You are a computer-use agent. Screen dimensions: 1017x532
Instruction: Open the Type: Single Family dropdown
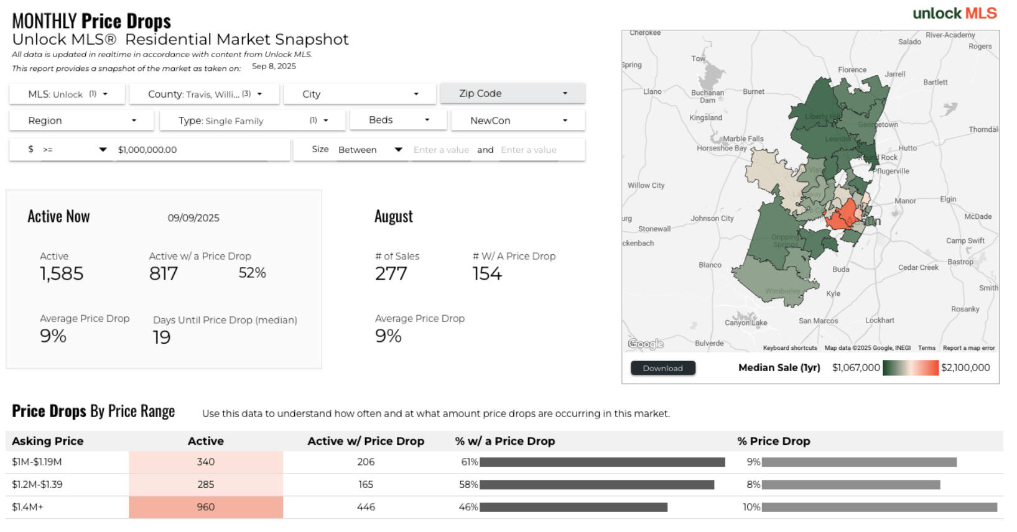[x=253, y=121]
